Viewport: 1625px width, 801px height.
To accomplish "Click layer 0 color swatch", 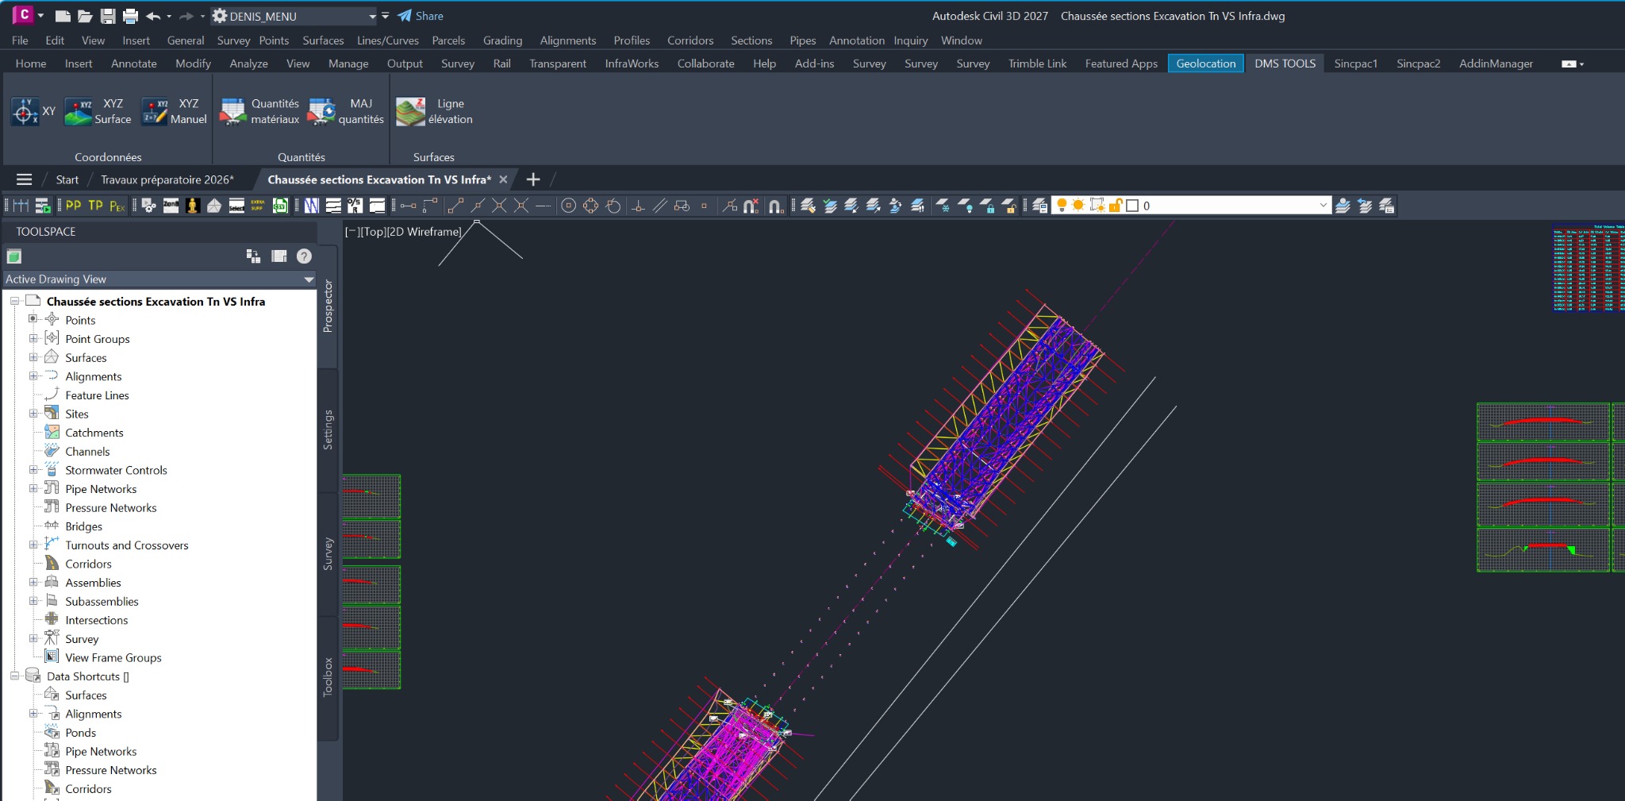I will point(1132,206).
